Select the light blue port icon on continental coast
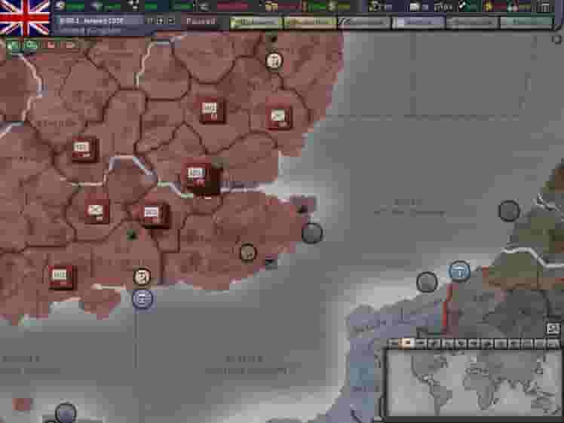 point(459,271)
